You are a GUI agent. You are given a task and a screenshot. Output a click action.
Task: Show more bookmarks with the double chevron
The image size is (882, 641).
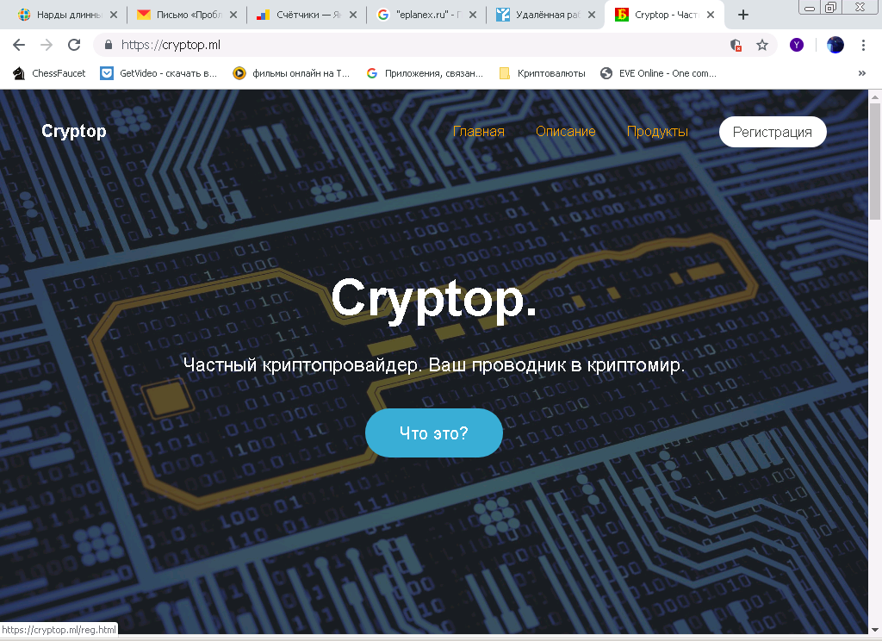pos(861,73)
